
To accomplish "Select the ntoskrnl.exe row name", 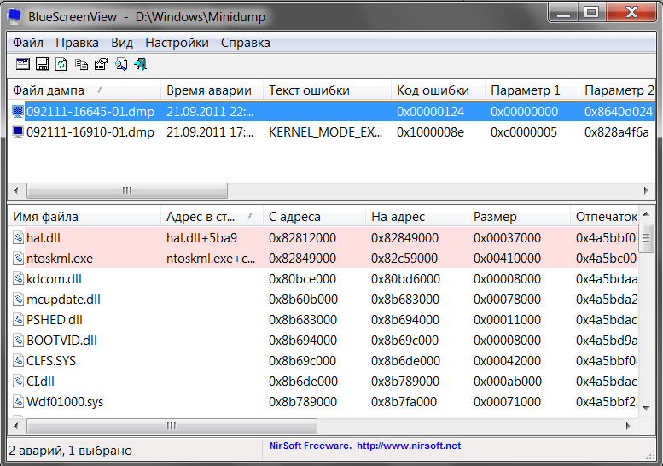I will coord(60,259).
